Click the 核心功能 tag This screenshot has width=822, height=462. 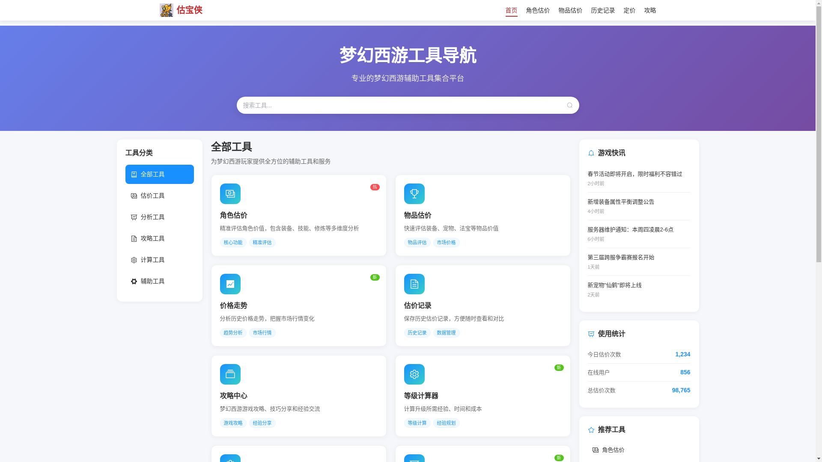[233, 243]
